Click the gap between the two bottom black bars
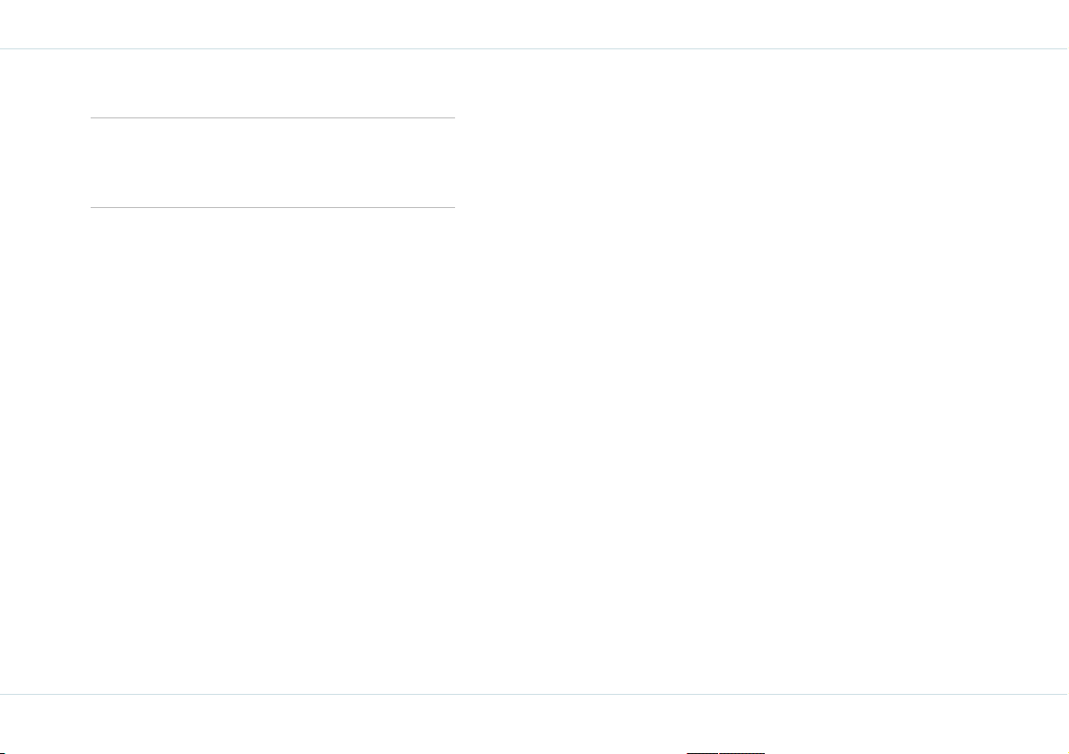The image size is (1069, 754). [719, 752]
